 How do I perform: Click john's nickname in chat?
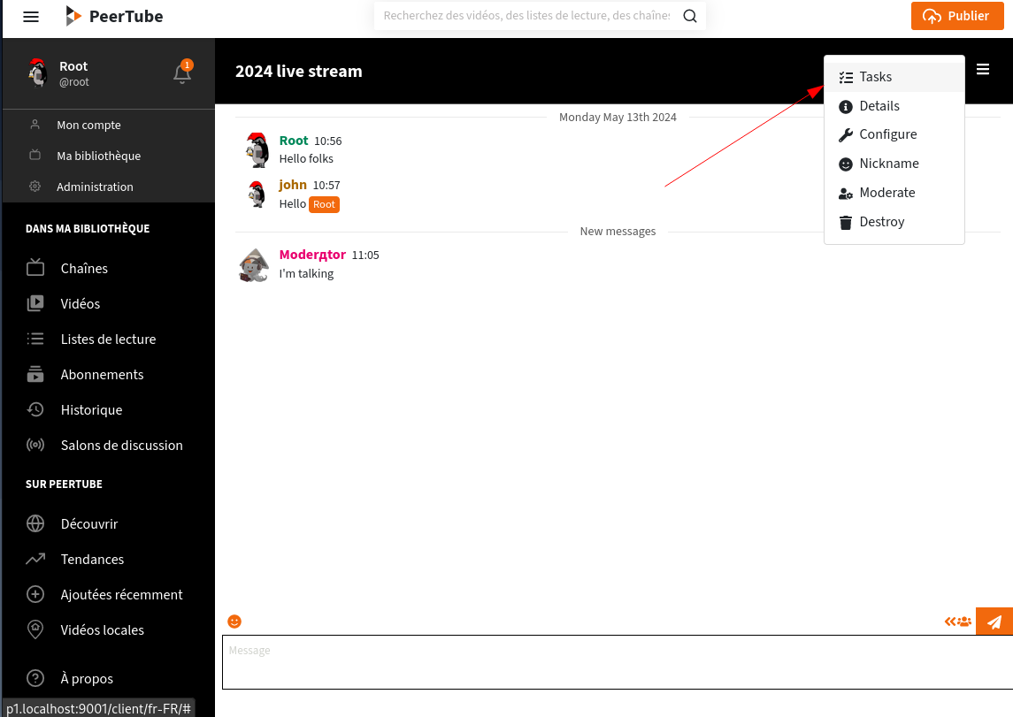(x=293, y=186)
